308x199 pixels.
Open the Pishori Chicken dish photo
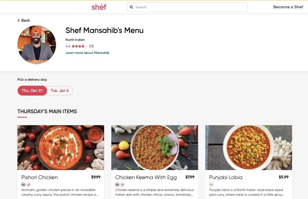[61, 148]
